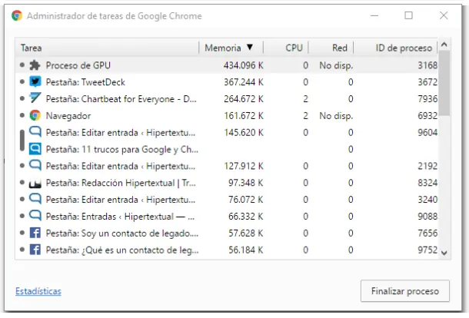Click process ID 7936
This screenshot has height=318, width=469.
[427, 98]
